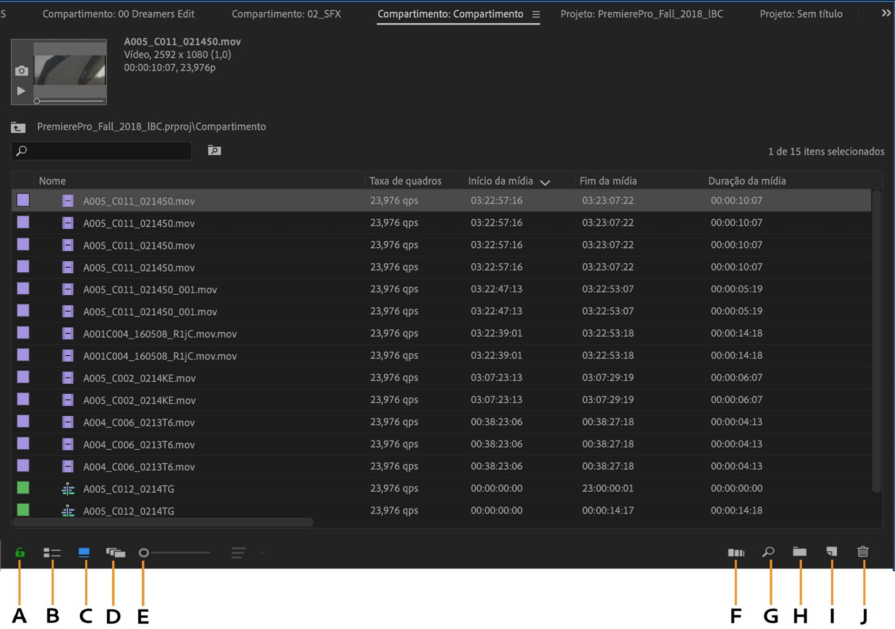
Task: Open Find with the bottom magnifier icon
Action: coord(768,552)
